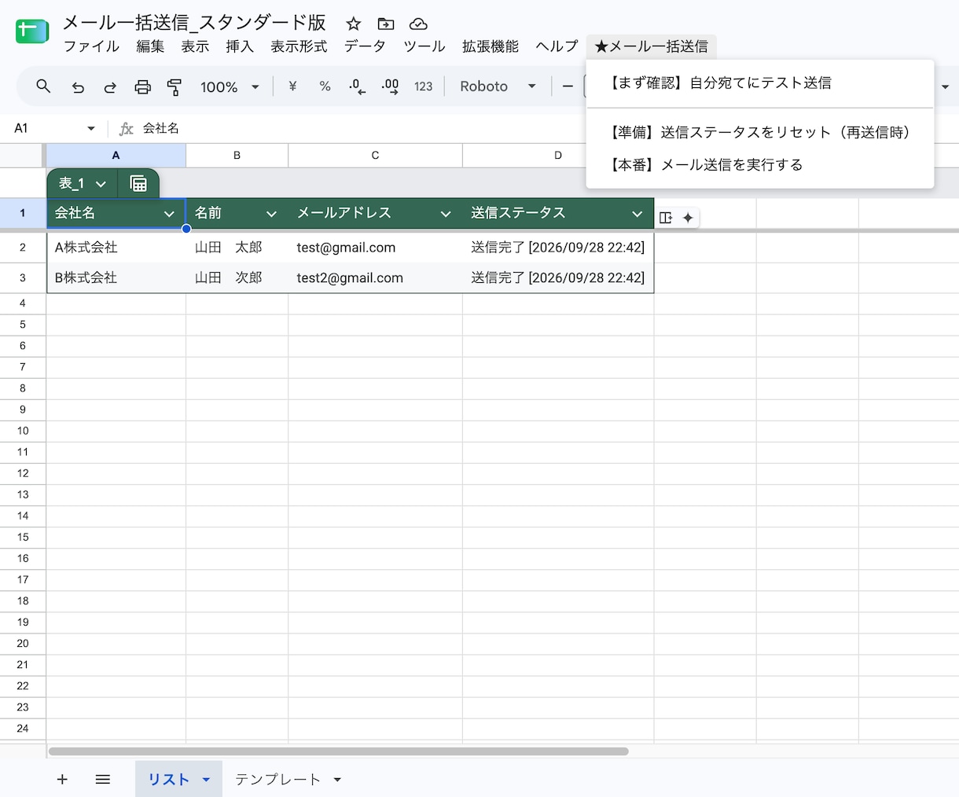Screen dimensions: 959x797
Task: Select row 3 送信完了 status cell
Action: pos(558,278)
